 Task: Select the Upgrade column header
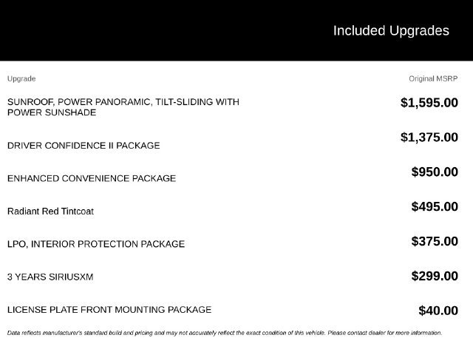coord(21,78)
